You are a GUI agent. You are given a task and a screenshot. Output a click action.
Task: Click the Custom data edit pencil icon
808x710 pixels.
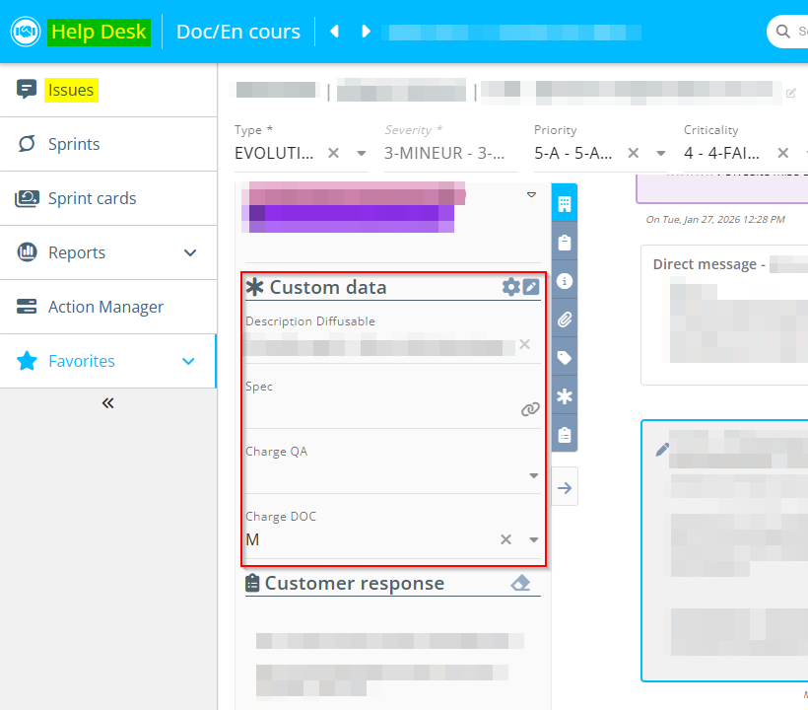point(531,287)
